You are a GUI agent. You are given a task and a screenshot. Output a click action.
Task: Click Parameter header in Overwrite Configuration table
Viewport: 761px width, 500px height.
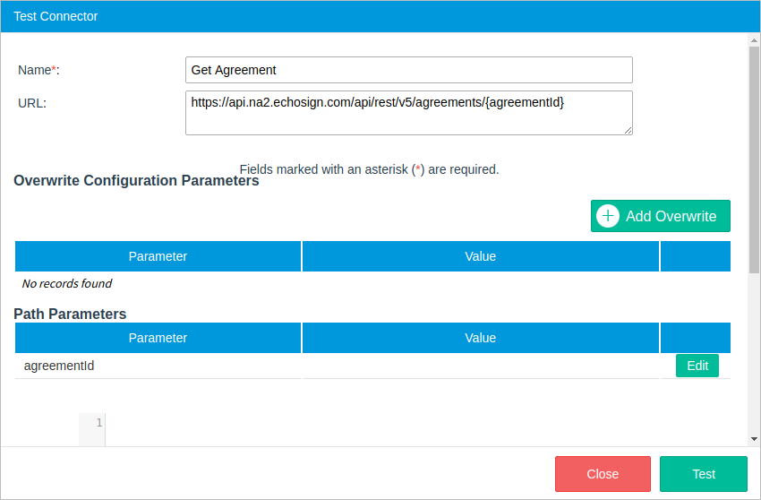158,256
